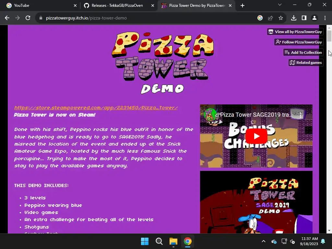The image size is (332, 249).
Task: Open network display tray icon
Action: click(284, 241)
